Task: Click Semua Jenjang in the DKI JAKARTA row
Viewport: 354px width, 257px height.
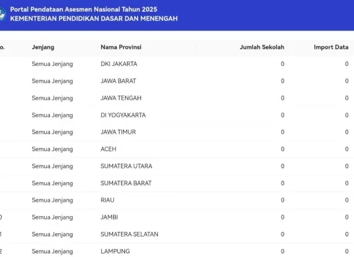Action: 53,64
